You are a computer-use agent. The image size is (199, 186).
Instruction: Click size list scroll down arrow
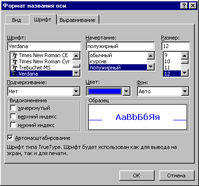tap(185, 73)
